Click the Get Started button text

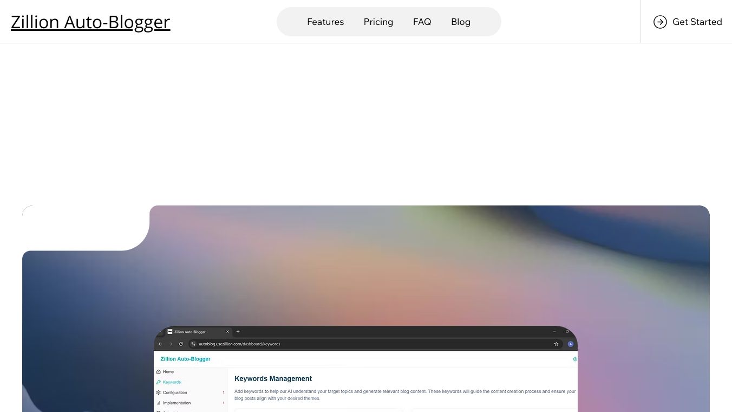(x=697, y=22)
